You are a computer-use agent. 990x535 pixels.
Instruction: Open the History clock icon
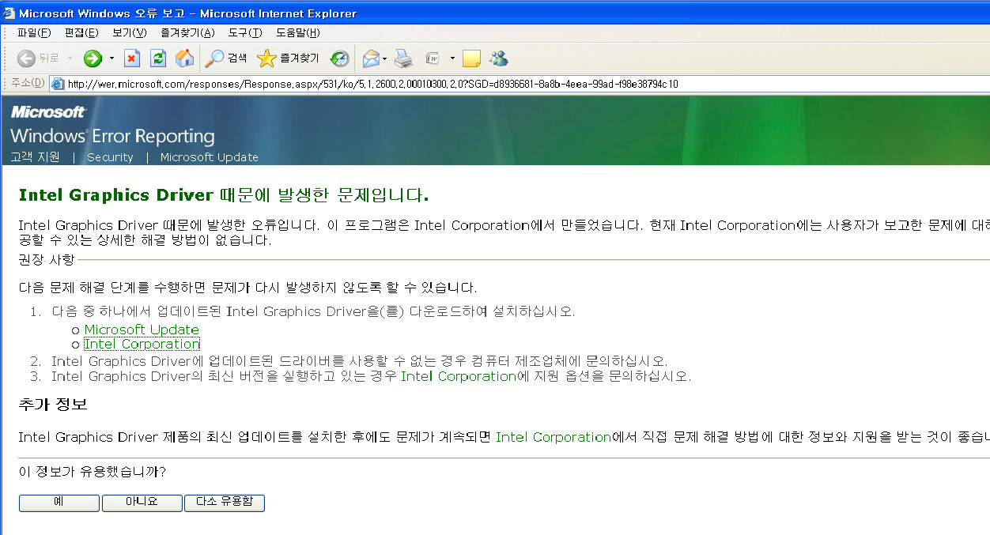click(340, 58)
